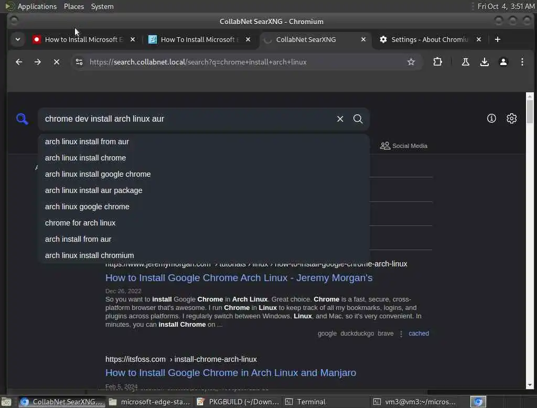Click the GNOME foot logo icon

pos(9,6)
